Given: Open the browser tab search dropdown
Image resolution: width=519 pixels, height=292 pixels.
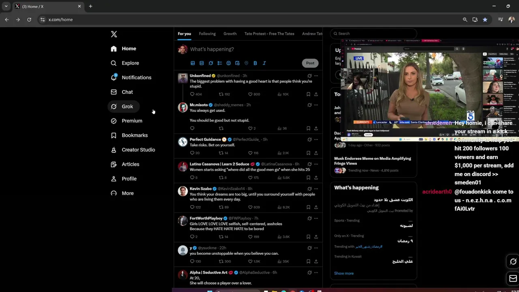Looking at the screenshot, I should [x=6, y=6].
